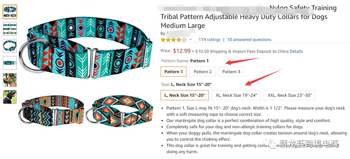Open the second thumbnail with pattern strips
Viewport: 350px width, 159px height.
10,29
